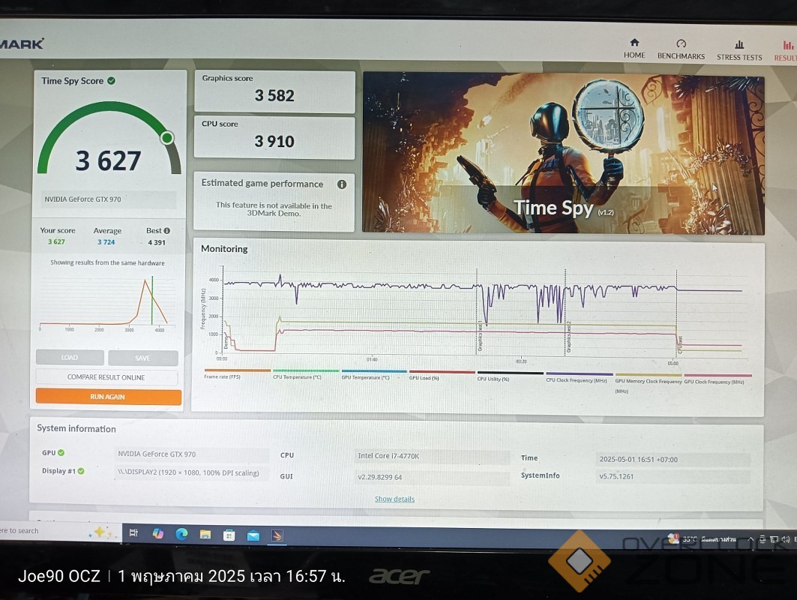Screen dimensions: 797x600
Task: Open the HOME tab in 3DMark
Action: tap(634, 49)
